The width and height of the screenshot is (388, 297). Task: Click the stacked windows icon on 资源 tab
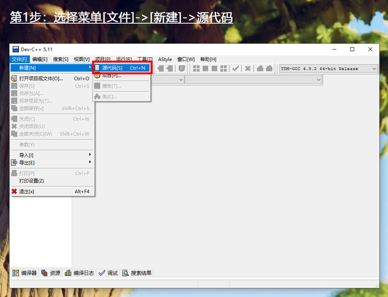44,273
